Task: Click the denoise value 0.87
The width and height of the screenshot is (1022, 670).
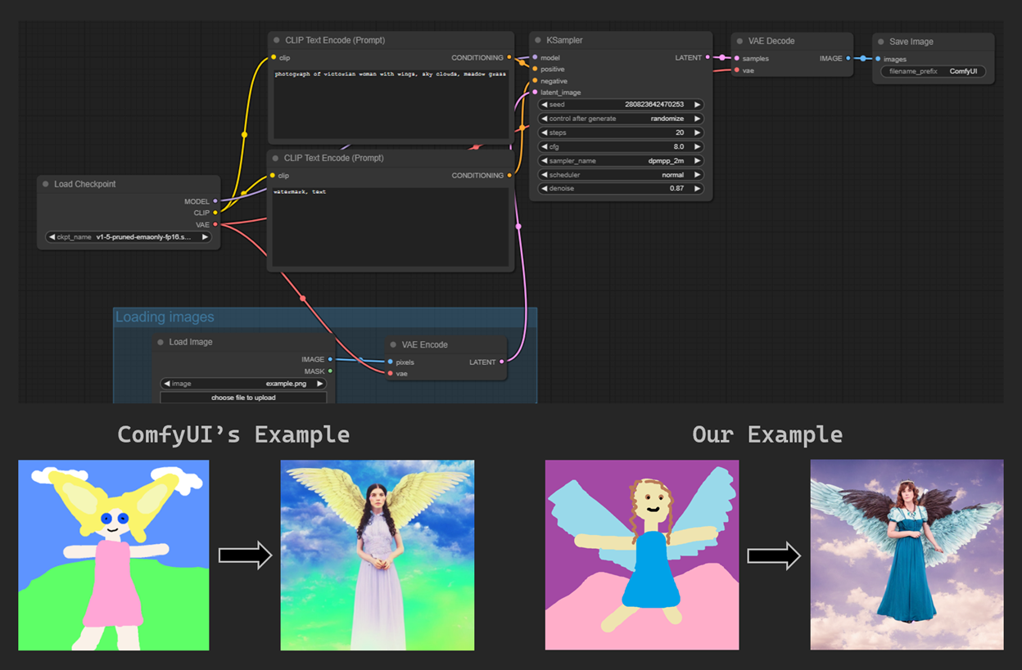Action: click(676, 188)
